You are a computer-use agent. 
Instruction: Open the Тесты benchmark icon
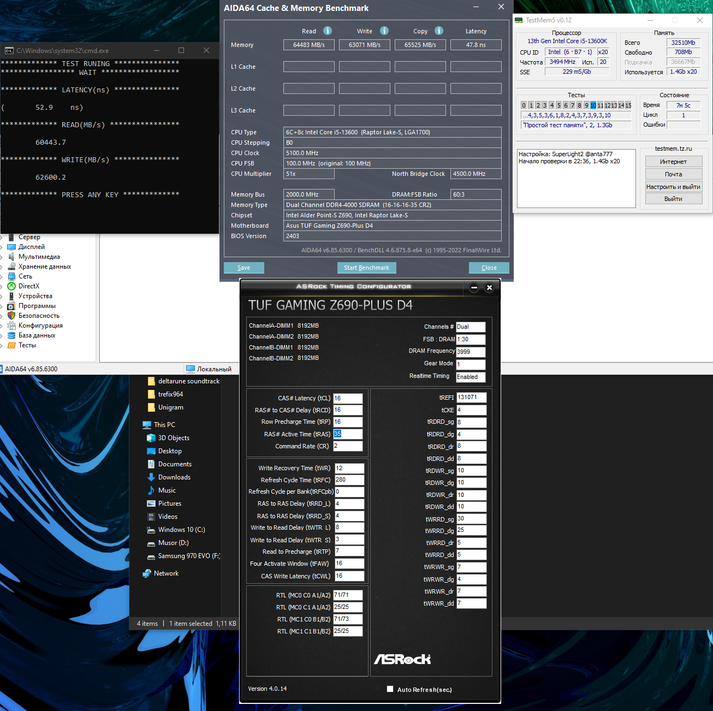tap(11, 345)
